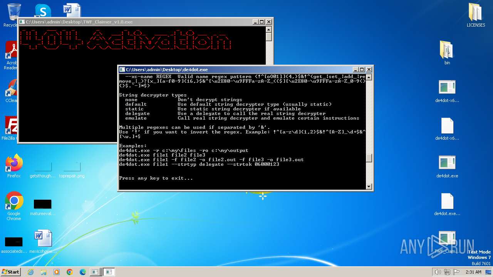This screenshot has width=493, height=277.
Task: Open the LICENSES folder on desktop
Action: point(476,15)
